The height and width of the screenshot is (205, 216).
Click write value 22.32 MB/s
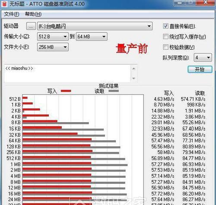[163, 117]
